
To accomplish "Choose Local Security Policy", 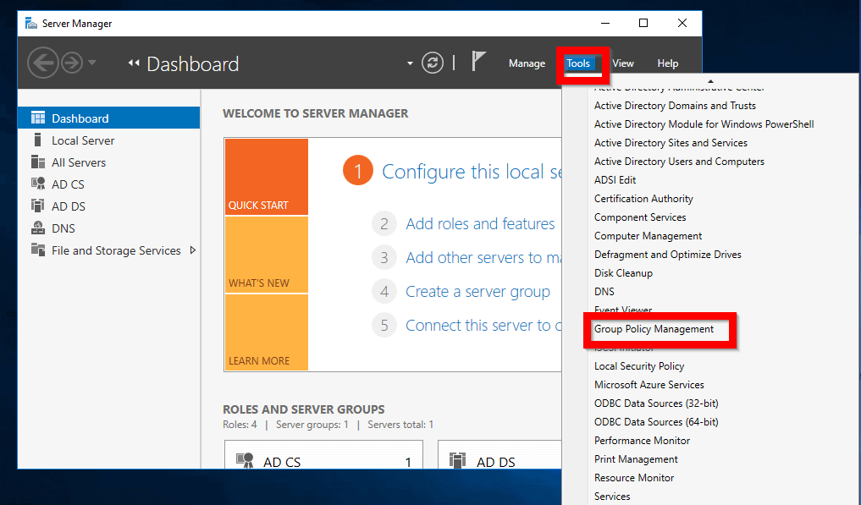I will 639,366.
